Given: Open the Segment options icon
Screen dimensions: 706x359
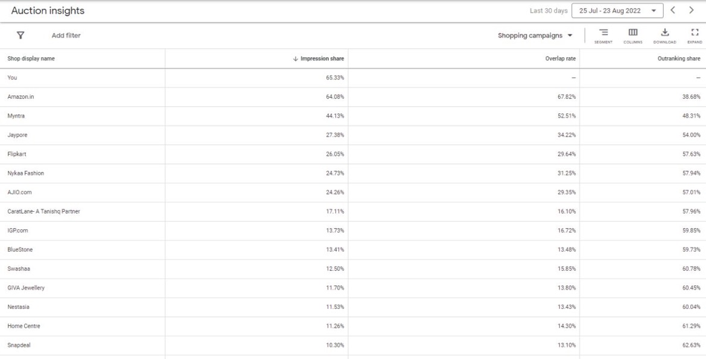Looking at the screenshot, I should point(603,36).
